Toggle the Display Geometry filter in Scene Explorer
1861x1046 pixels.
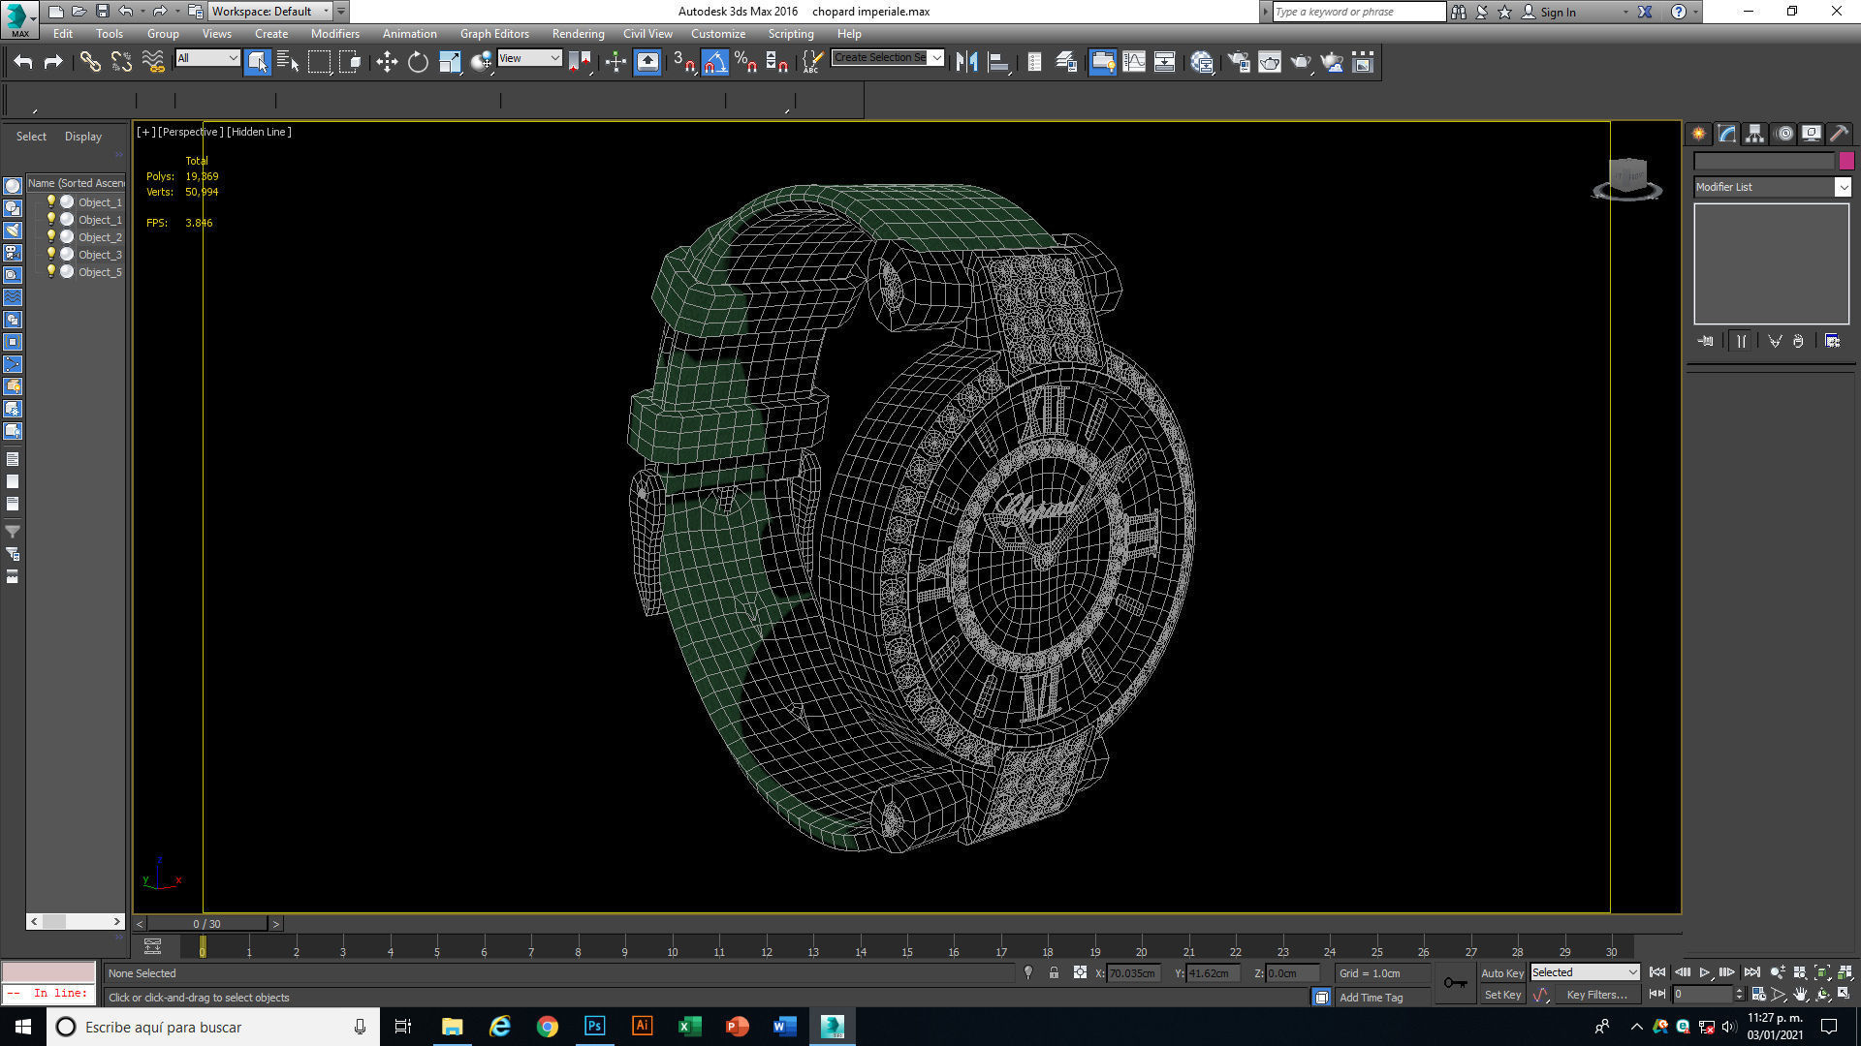tap(13, 186)
